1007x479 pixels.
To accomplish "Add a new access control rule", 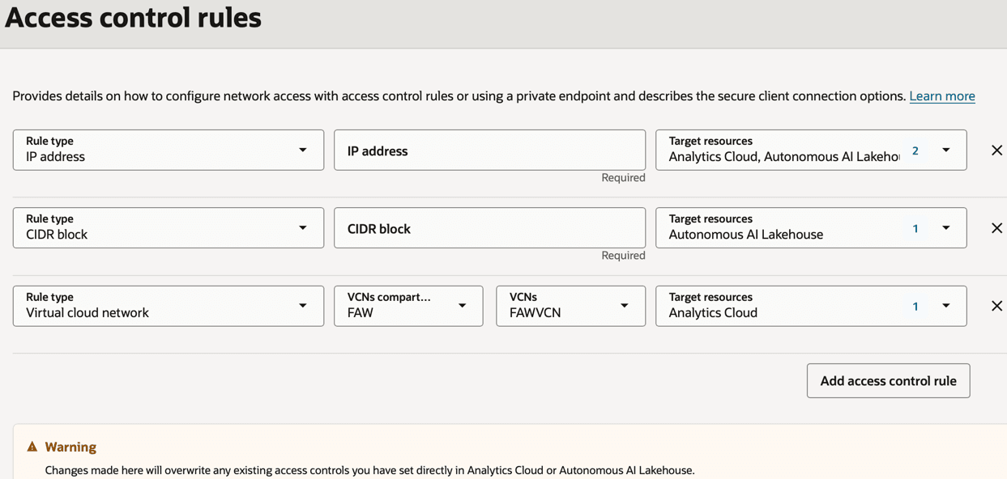I will (x=888, y=380).
